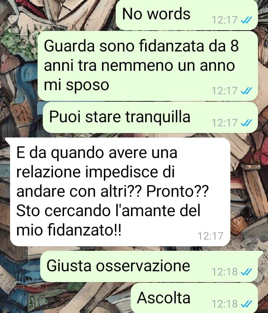This screenshot has width=268, height=313.
Task: Select the 'Ascolta' message bubble
Action: 194,298
